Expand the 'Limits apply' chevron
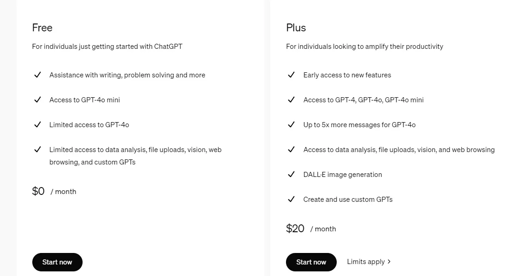Viewport: 506px width, 276px height. (389, 261)
